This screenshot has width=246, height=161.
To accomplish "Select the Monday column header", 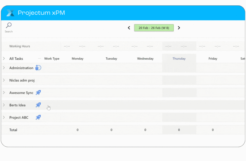I will 78,59.
